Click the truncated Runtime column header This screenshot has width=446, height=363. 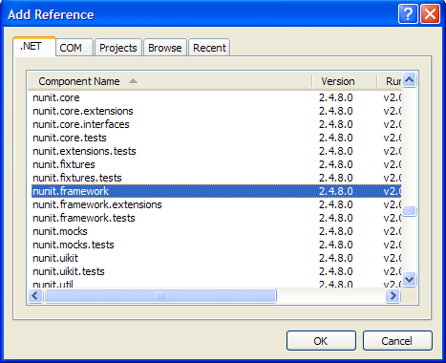pyautogui.click(x=390, y=81)
